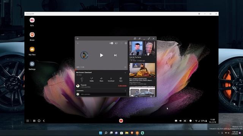Download the video
Viewport: 243px width, 136px height.
pyautogui.click(x=111, y=79)
